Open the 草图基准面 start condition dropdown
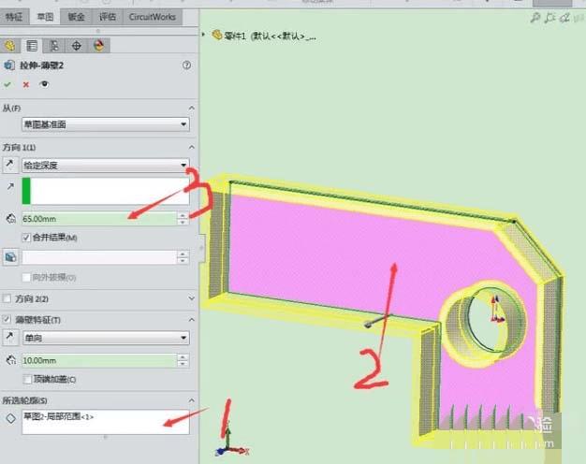 coord(106,124)
